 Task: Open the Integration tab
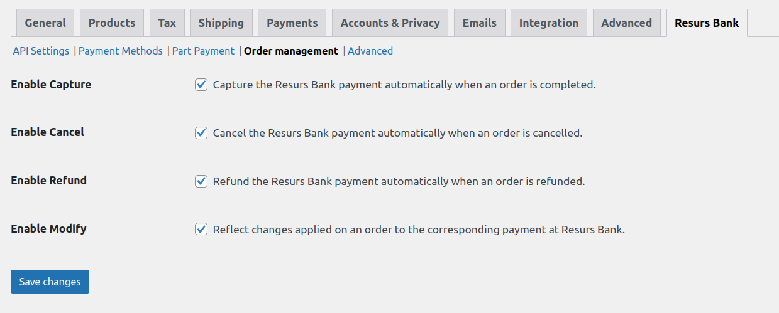tap(549, 23)
